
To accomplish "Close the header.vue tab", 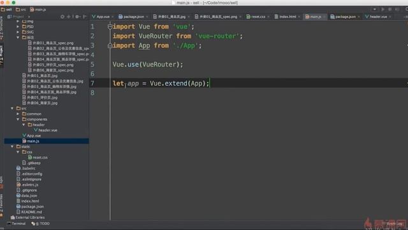I will pyautogui.click(x=390, y=17).
